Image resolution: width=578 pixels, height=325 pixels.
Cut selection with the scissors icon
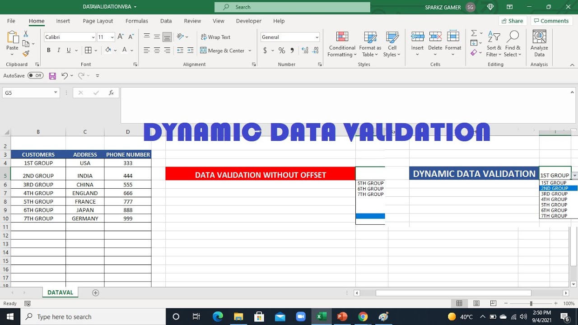click(x=26, y=34)
